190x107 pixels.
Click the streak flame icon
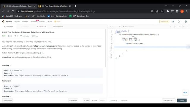[179, 22]
